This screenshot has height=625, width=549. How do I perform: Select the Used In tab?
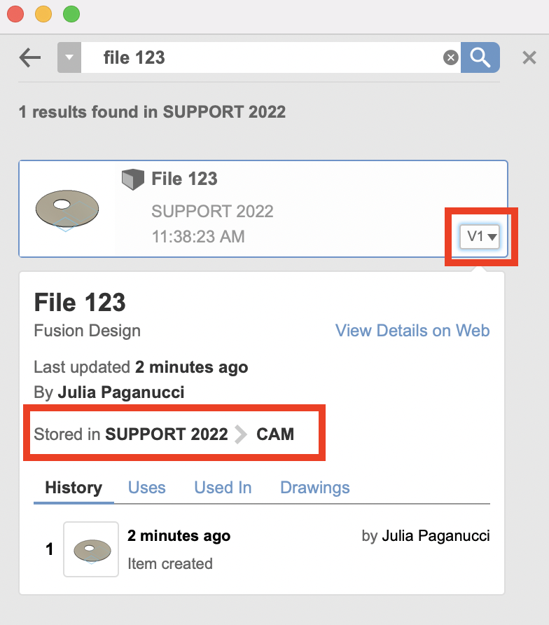[223, 487]
